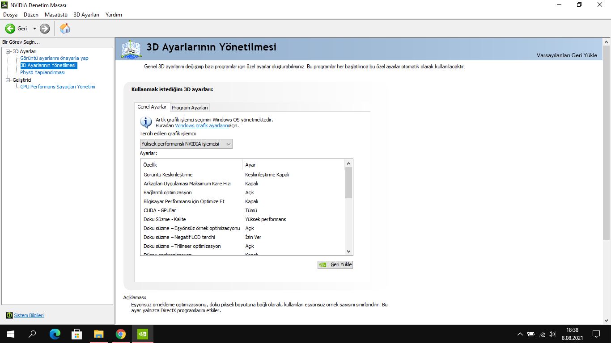This screenshot has height=343, width=611.
Task: Open Microsoft Store from the taskbar
Action: click(x=76, y=334)
